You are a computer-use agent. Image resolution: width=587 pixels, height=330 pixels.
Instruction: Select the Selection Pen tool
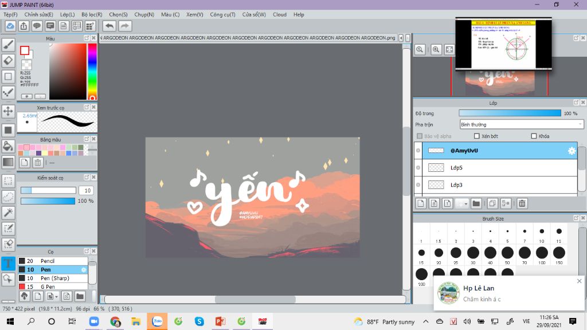tap(8, 229)
